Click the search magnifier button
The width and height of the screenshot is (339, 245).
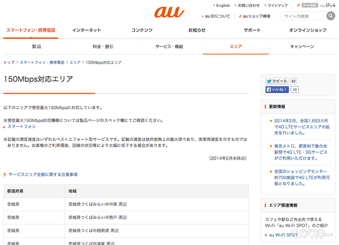[331, 16]
